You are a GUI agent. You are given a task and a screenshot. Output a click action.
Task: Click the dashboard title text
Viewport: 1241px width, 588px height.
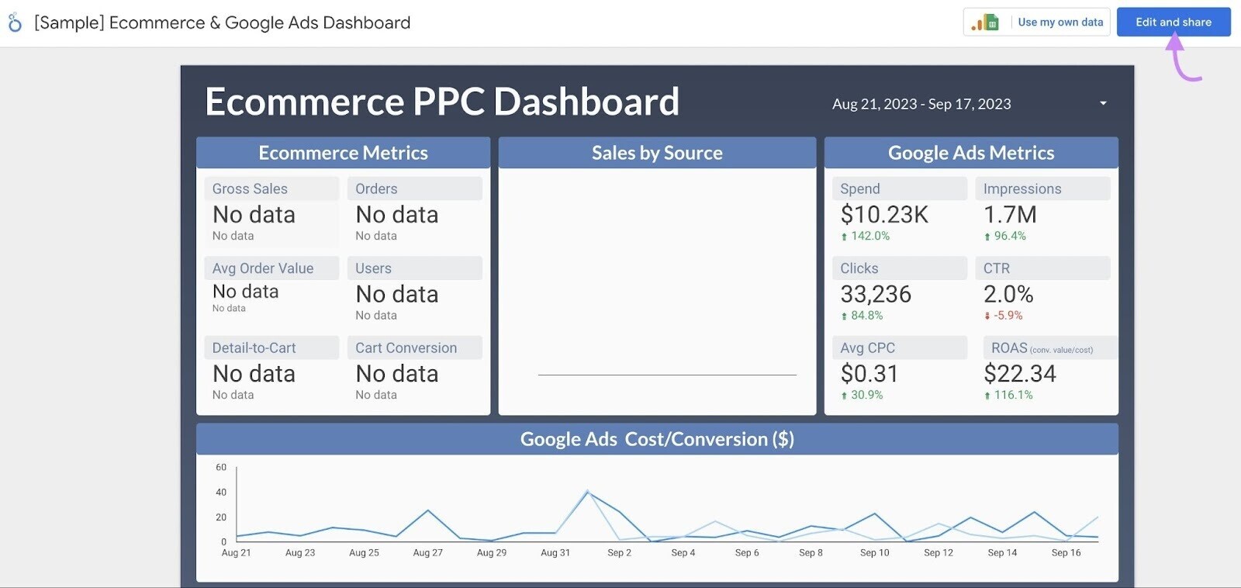click(442, 101)
